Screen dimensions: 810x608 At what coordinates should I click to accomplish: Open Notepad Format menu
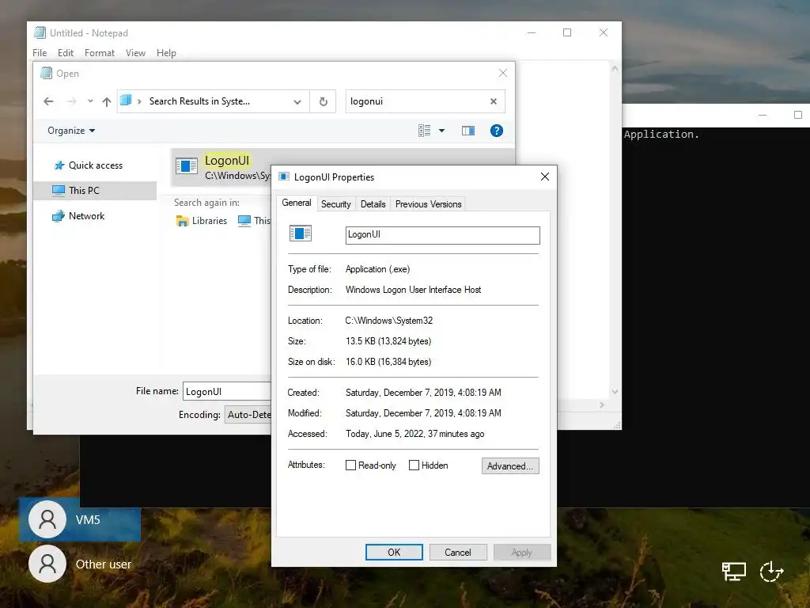(100, 53)
